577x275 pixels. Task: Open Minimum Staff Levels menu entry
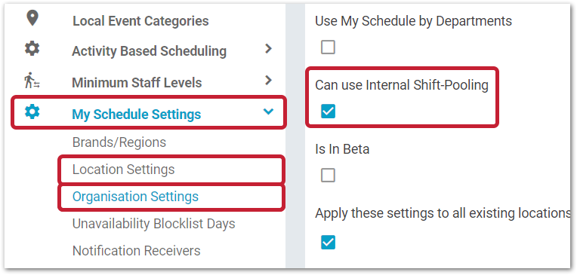click(137, 83)
